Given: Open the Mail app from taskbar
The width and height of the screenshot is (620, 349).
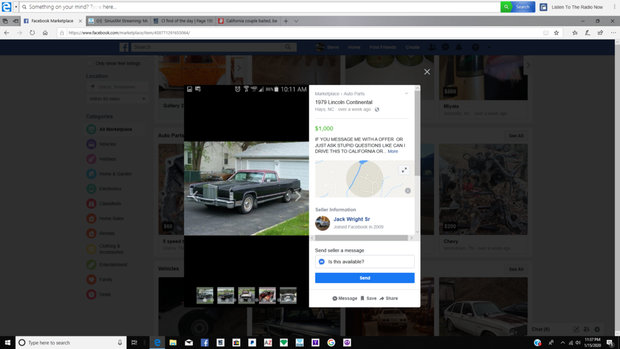Looking at the screenshot, I should (189, 343).
